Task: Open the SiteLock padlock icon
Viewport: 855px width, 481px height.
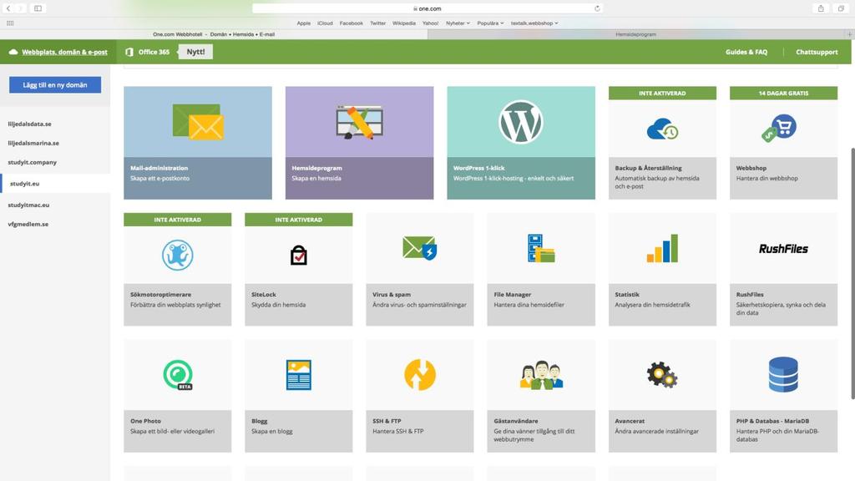Action: [x=298, y=255]
